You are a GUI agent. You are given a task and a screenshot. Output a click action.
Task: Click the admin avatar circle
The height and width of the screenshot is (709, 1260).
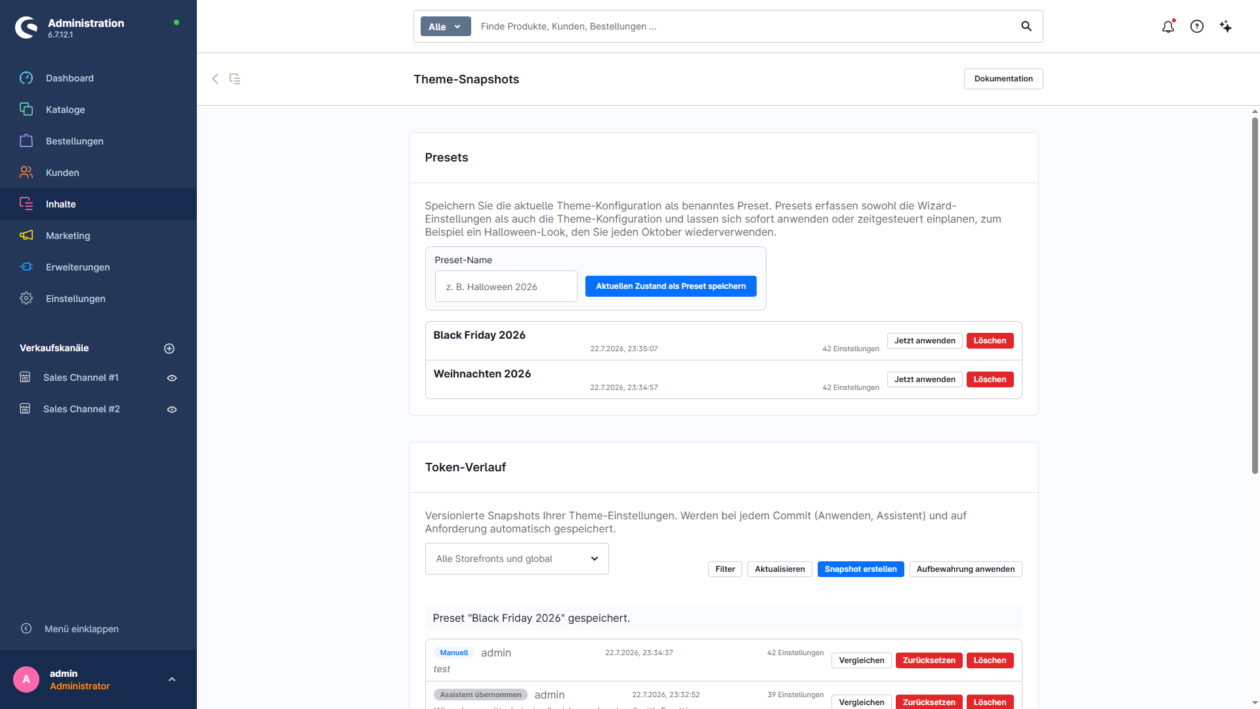[x=26, y=679]
